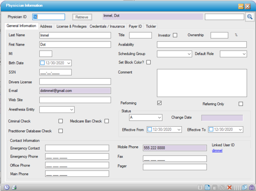256x191 pixels.
Task: Click the copy documents icon at bottom right
Action: 244,188
